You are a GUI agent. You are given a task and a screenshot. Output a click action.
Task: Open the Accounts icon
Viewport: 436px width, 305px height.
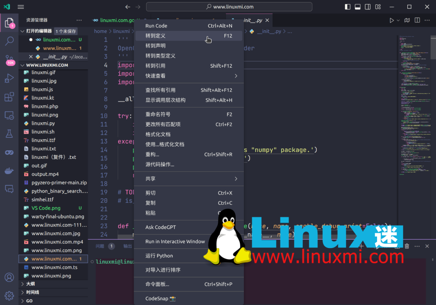point(9,277)
